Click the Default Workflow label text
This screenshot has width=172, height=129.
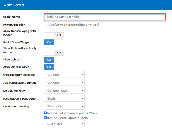(x=14, y=90)
